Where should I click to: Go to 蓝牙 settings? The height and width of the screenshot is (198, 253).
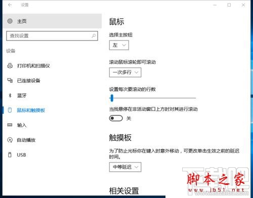[x=52, y=95]
